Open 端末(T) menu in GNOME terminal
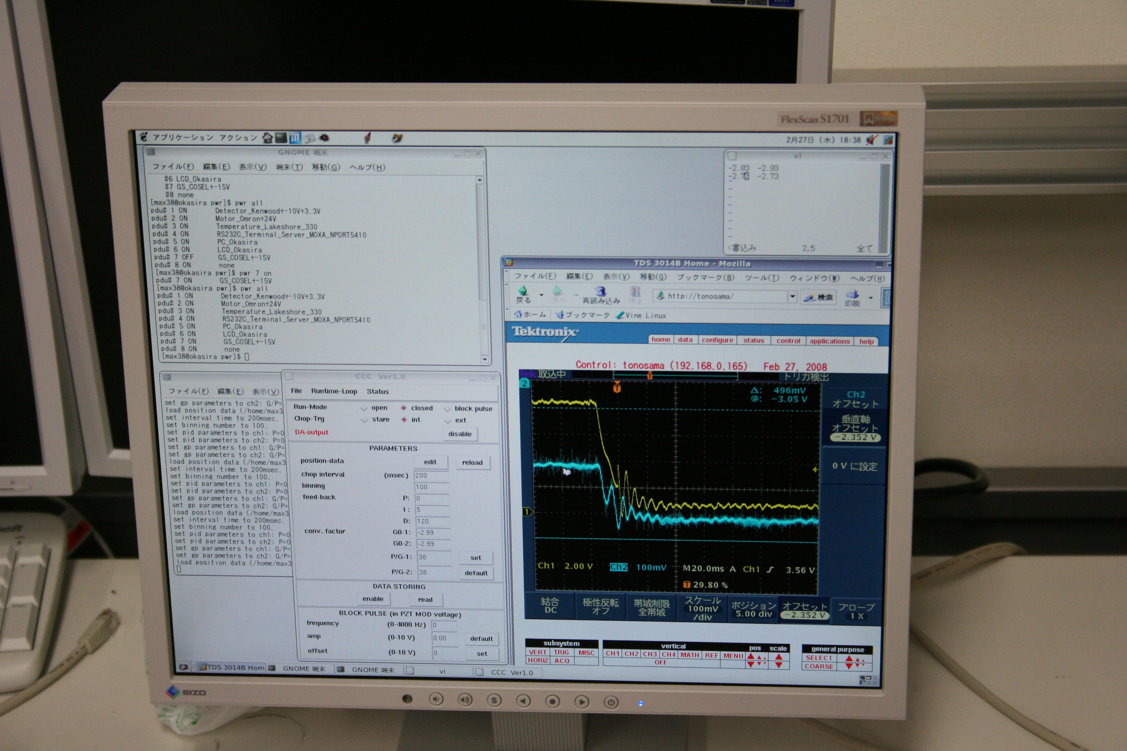 (289, 167)
